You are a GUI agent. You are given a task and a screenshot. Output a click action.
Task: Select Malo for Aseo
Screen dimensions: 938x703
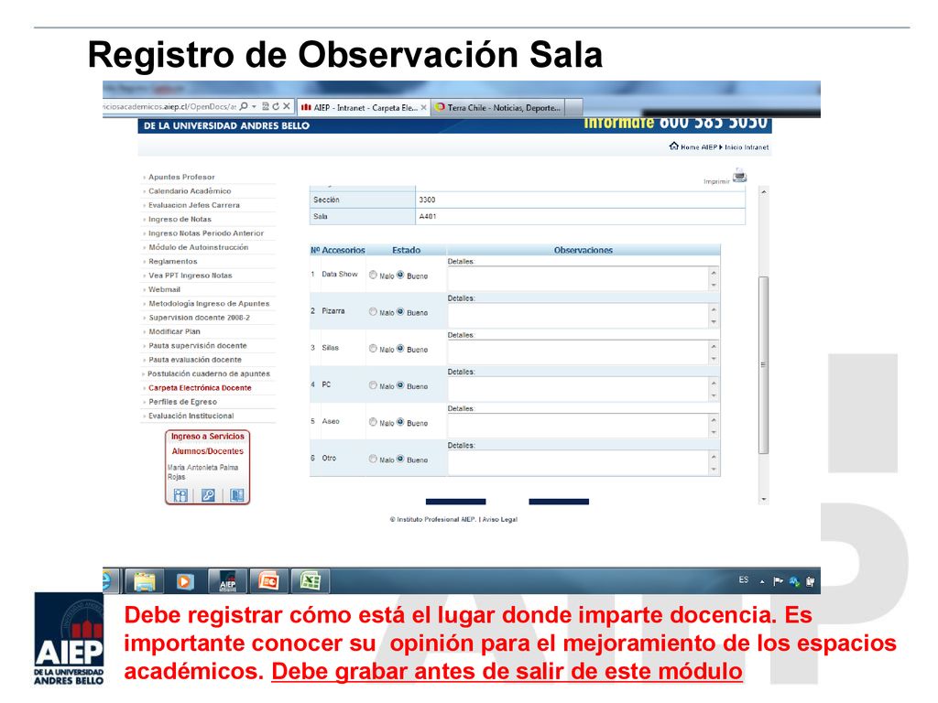[x=373, y=422]
